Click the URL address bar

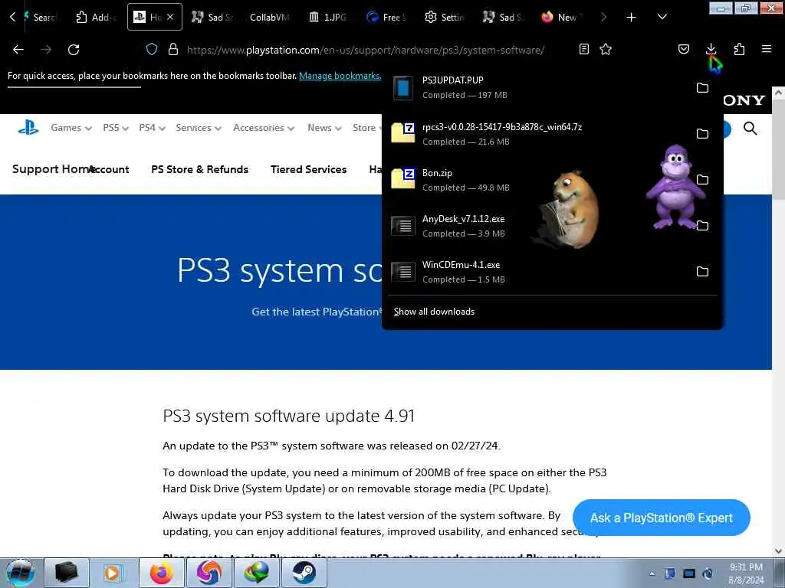[366, 50]
